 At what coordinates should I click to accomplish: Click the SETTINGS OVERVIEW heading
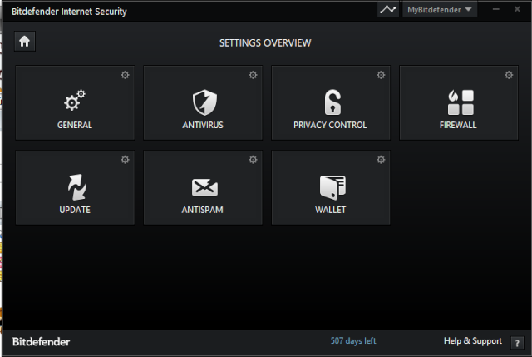pos(265,43)
